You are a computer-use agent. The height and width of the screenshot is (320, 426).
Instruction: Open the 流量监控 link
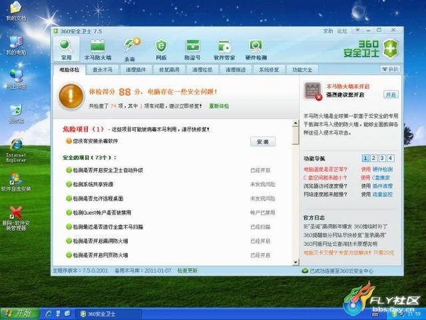[383, 195]
